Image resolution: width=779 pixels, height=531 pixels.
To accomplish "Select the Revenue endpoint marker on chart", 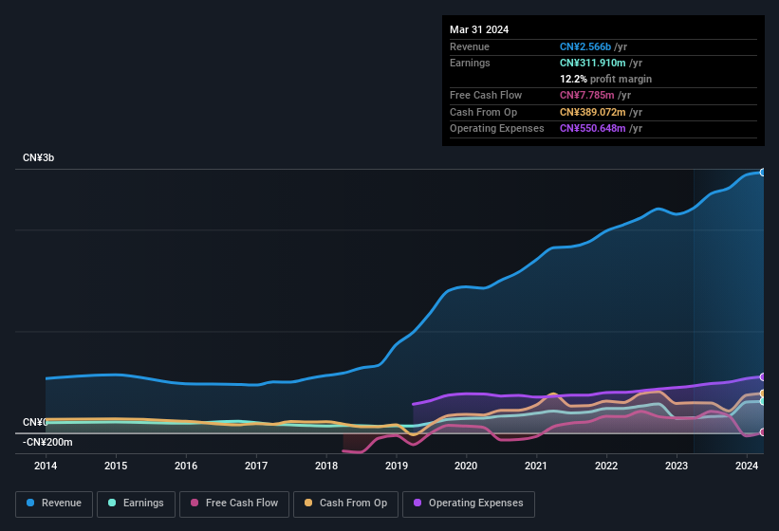I will click(x=763, y=173).
